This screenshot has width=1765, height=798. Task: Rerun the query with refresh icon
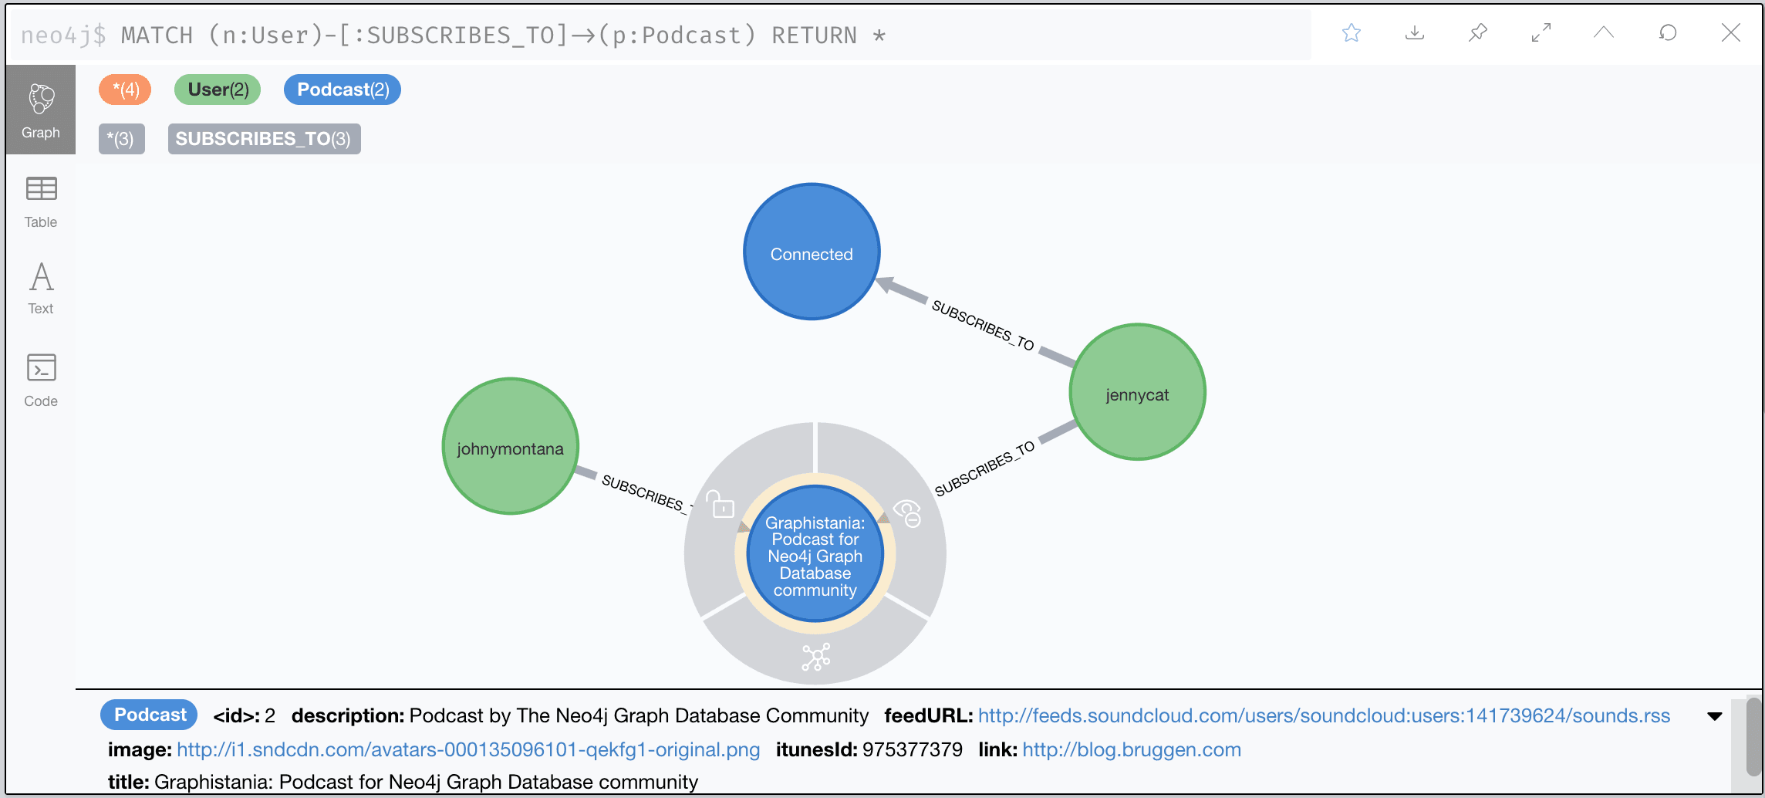[1667, 33]
